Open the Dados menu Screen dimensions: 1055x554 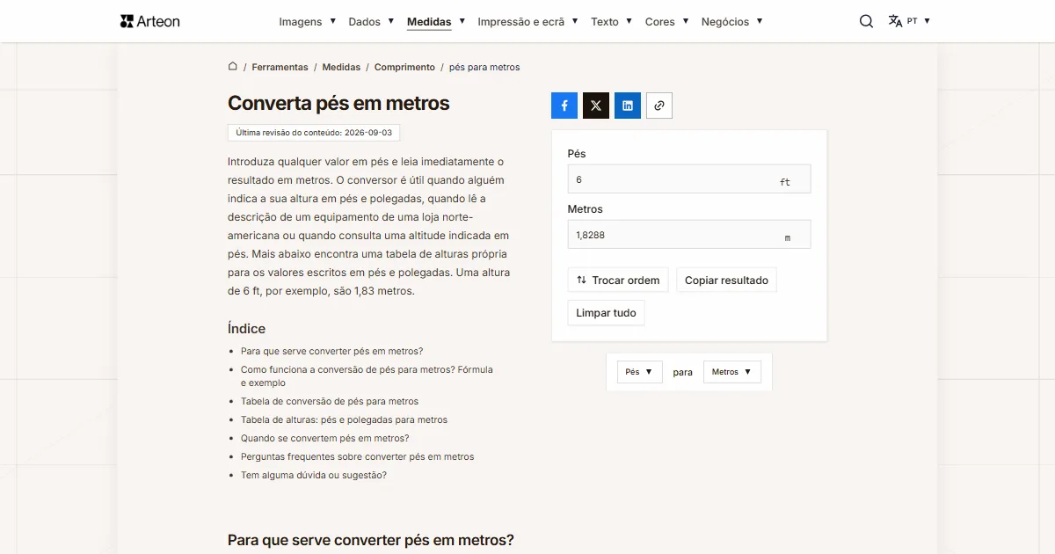click(365, 22)
